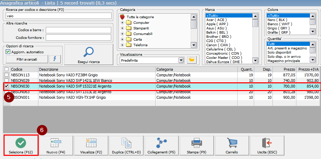Screen dimensions: 321x159
Task: Click the Esegui ricerca magnifier button
Action: [x=89, y=54]
